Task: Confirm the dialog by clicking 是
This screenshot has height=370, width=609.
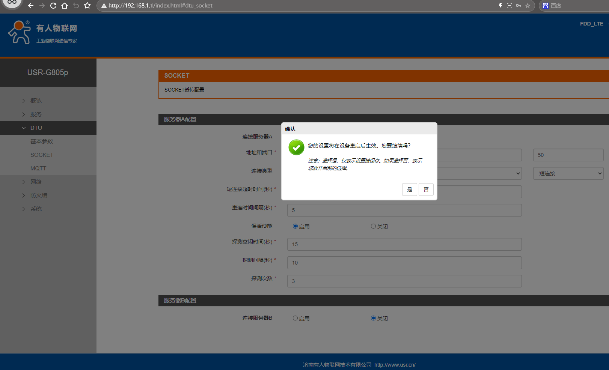Action: pyautogui.click(x=409, y=190)
